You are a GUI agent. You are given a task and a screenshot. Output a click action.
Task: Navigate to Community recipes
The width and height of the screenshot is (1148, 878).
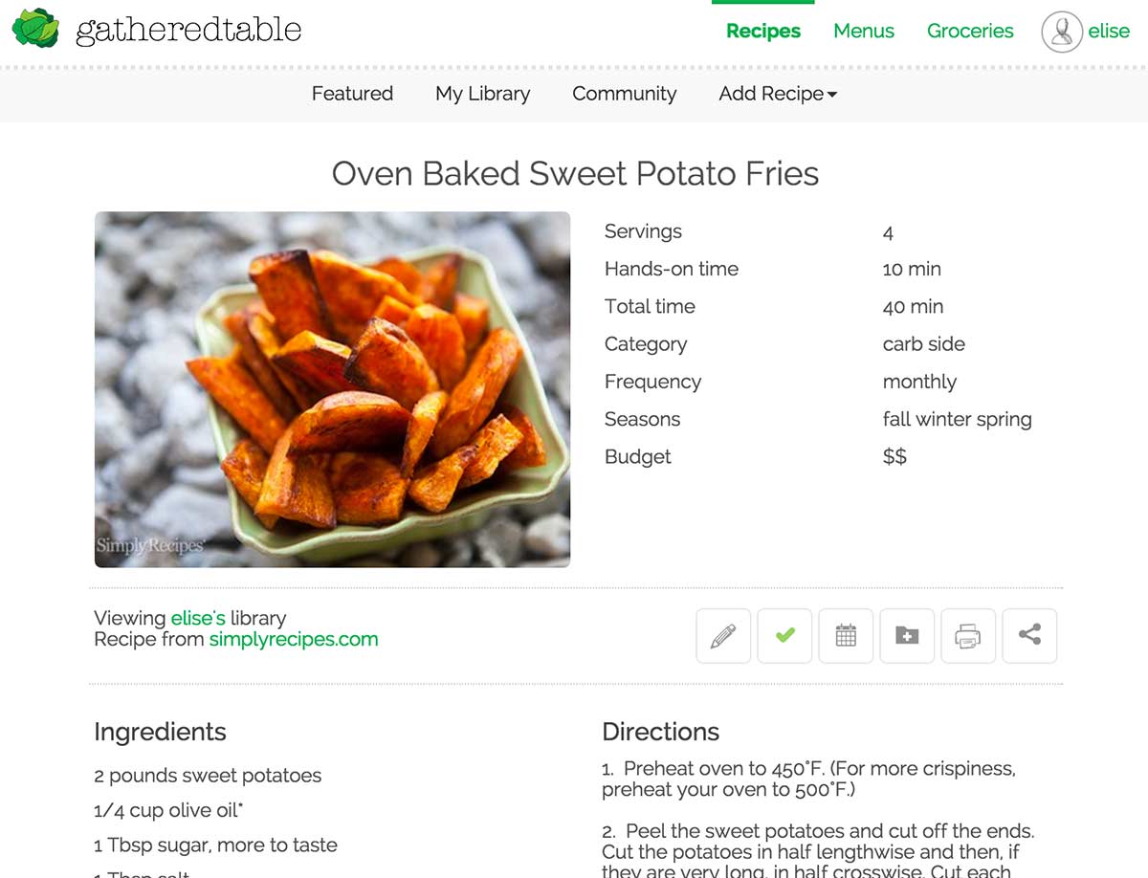pyautogui.click(x=624, y=94)
